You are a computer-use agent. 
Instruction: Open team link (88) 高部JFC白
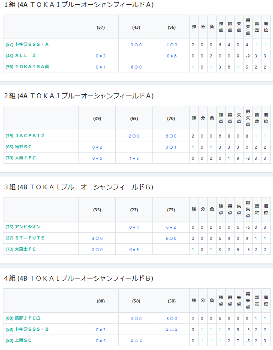(x=23, y=318)
